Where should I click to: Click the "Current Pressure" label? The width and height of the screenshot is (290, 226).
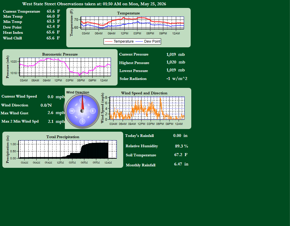tap(134, 54)
